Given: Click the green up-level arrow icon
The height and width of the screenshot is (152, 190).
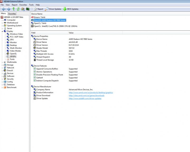Looking at the screenshot, I should point(13,9).
